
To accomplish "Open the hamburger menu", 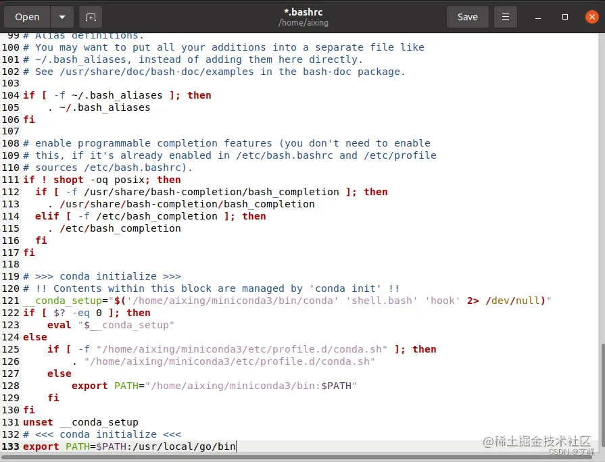I will point(506,17).
